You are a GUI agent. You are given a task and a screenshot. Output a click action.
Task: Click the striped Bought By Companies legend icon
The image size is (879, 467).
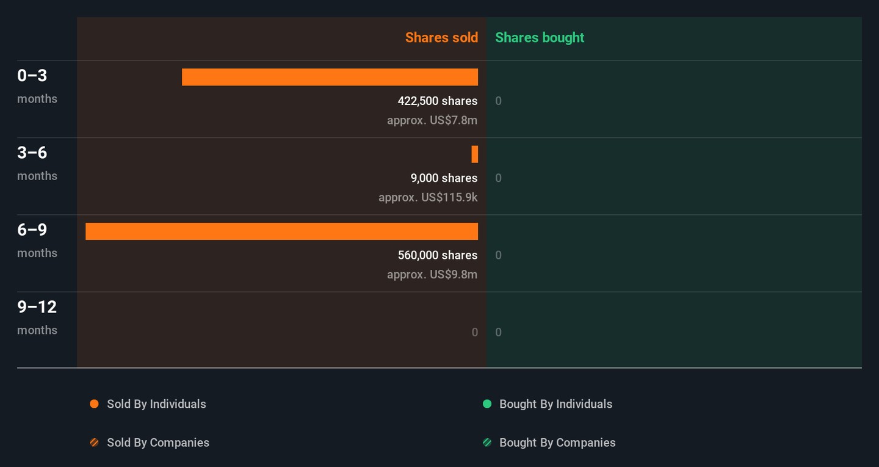(487, 443)
